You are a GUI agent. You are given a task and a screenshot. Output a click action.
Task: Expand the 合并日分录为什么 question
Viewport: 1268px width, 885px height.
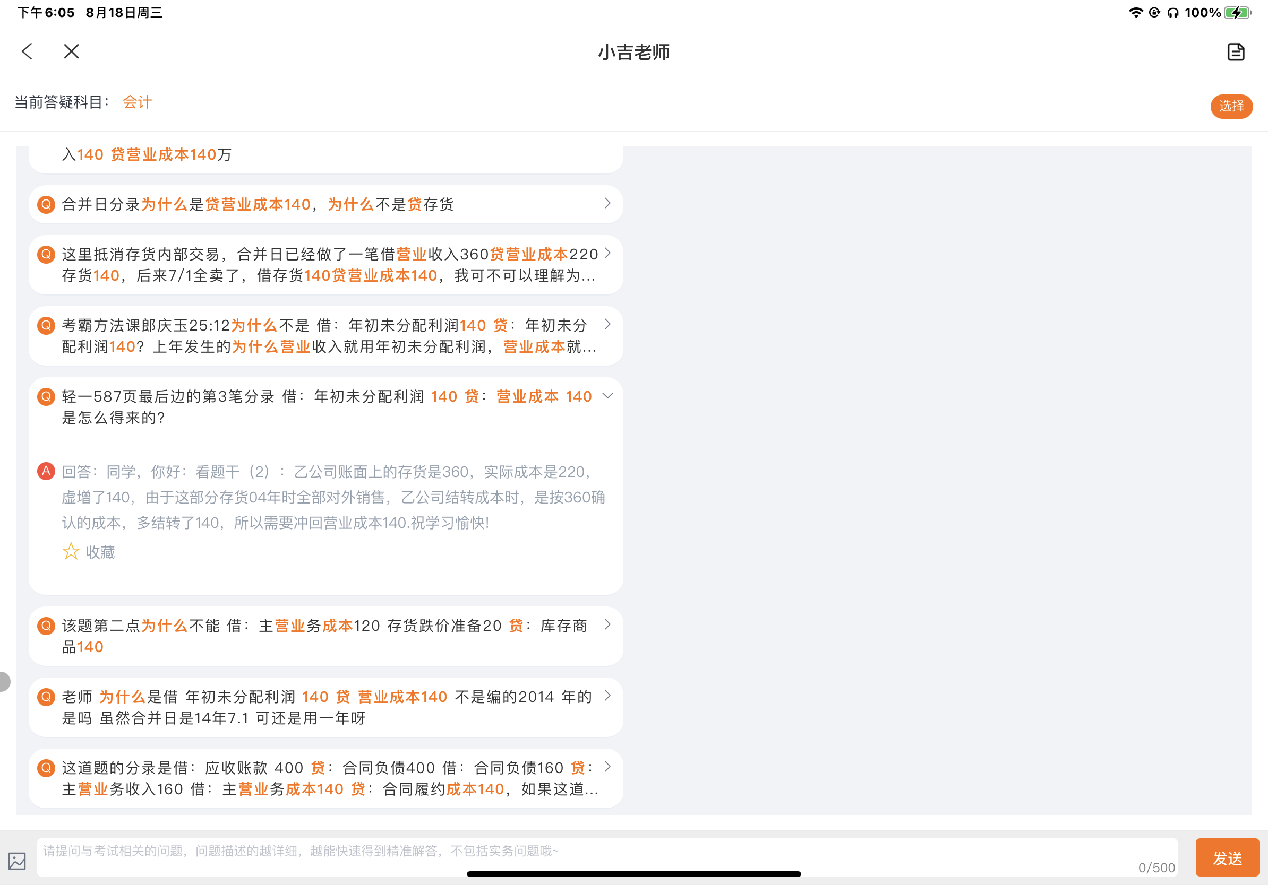point(607,204)
